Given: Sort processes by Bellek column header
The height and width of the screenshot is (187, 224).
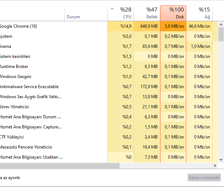Looking at the screenshot, I should 147,13.
